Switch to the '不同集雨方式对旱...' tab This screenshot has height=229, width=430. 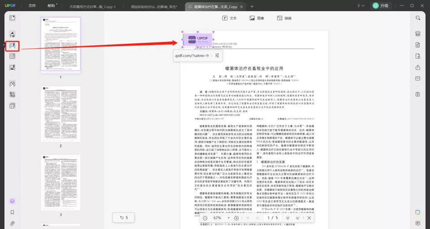(92, 7)
